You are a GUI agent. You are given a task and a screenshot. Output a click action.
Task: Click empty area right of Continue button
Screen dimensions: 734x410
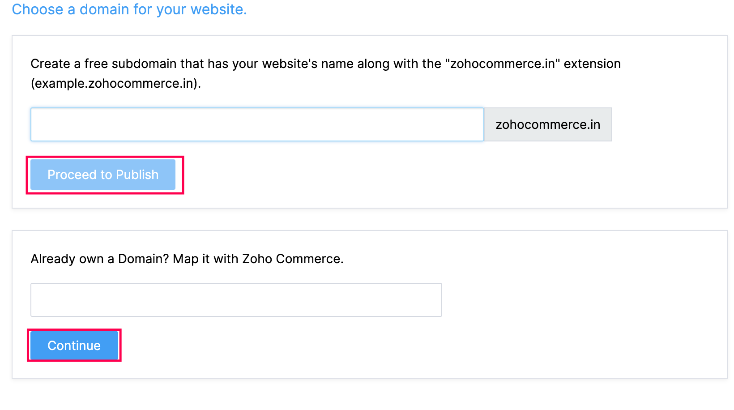(358, 346)
